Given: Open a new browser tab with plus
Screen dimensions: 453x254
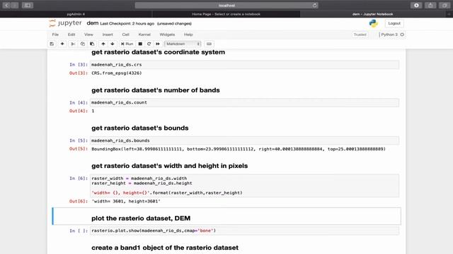Looking at the screenshot, I should (x=449, y=14).
